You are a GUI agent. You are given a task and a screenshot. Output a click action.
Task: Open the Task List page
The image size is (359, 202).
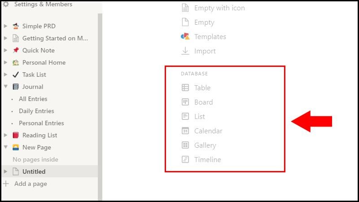click(x=34, y=75)
